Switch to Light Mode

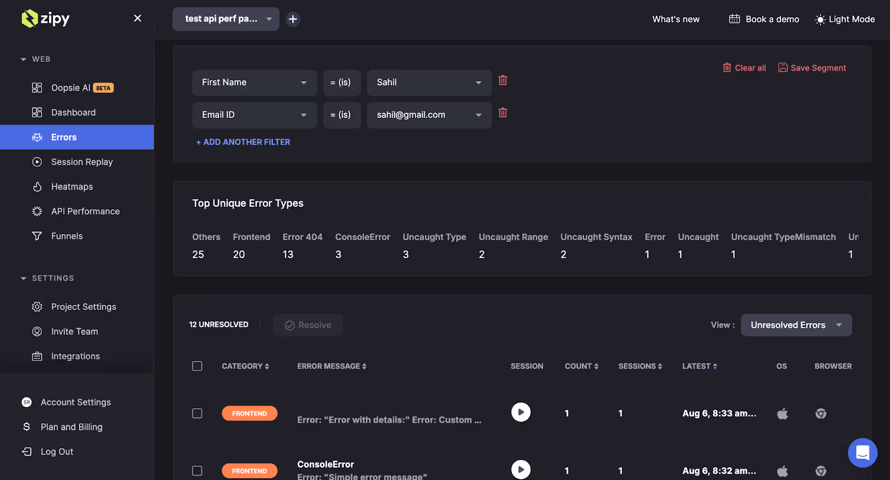844,19
